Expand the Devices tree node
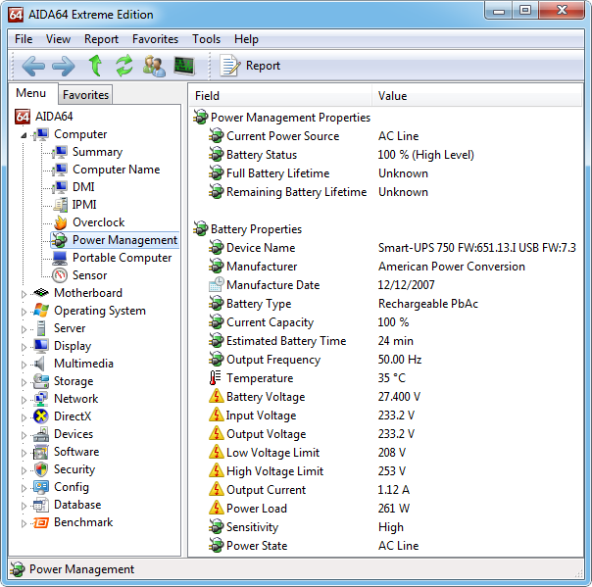This screenshot has height=587, width=592. pyautogui.click(x=24, y=435)
